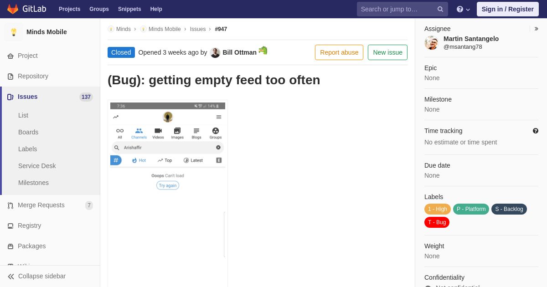
Task: Open the Groups menu
Action: point(99,9)
